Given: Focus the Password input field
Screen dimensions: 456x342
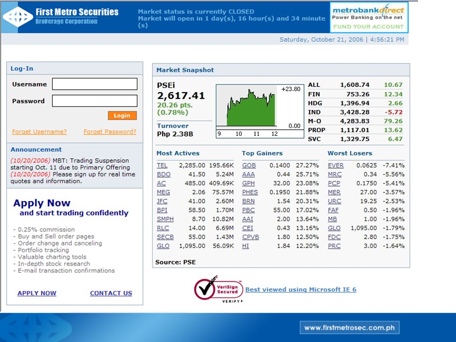Looking at the screenshot, I should pos(95,101).
